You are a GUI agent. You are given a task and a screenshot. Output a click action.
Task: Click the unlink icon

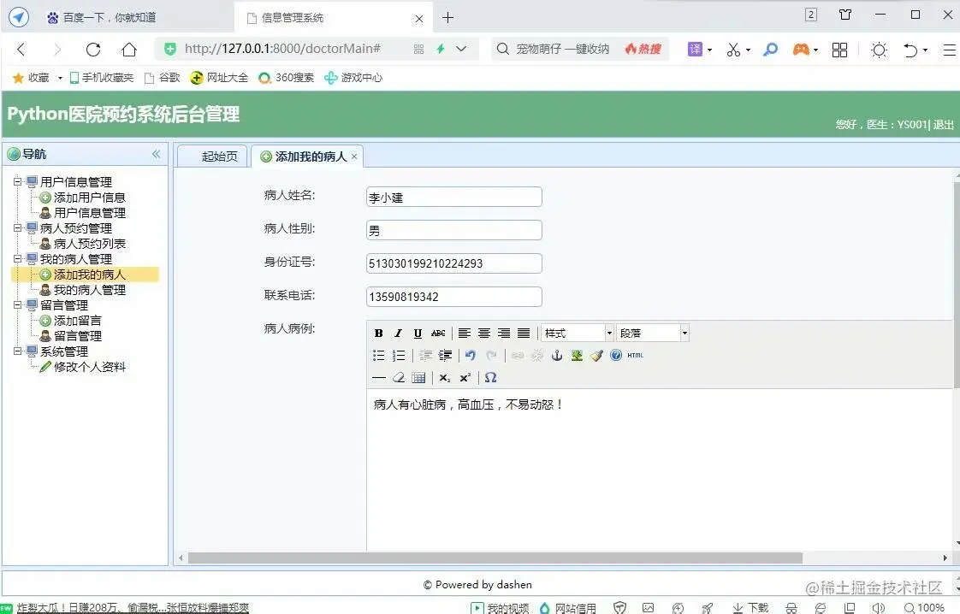pyautogui.click(x=537, y=355)
